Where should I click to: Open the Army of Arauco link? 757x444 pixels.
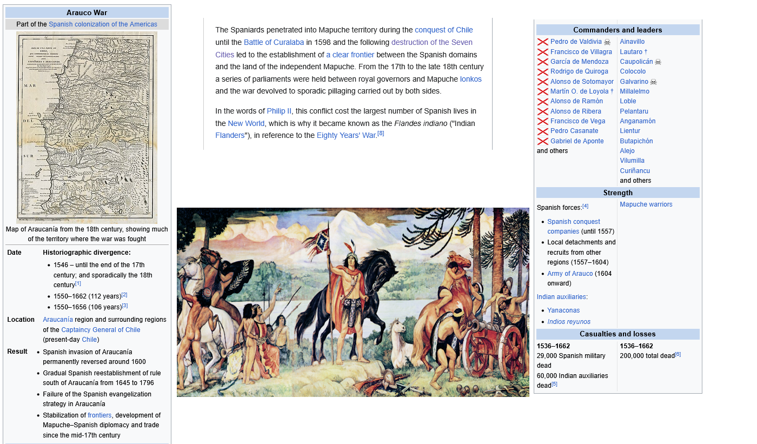click(x=570, y=274)
